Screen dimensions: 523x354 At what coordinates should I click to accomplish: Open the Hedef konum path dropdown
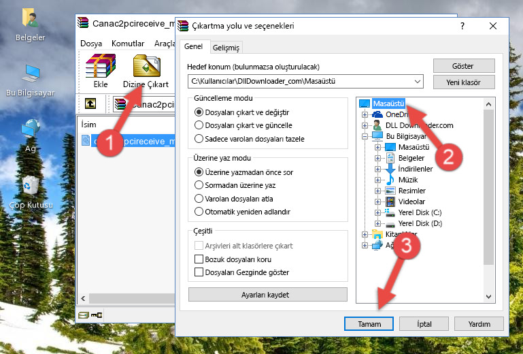(418, 82)
